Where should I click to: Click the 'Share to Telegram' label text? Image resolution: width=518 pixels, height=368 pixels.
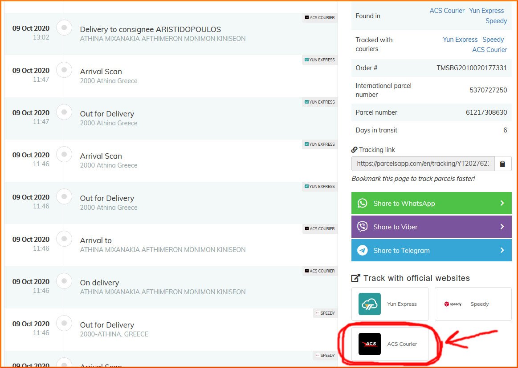[x=401, y=251]
